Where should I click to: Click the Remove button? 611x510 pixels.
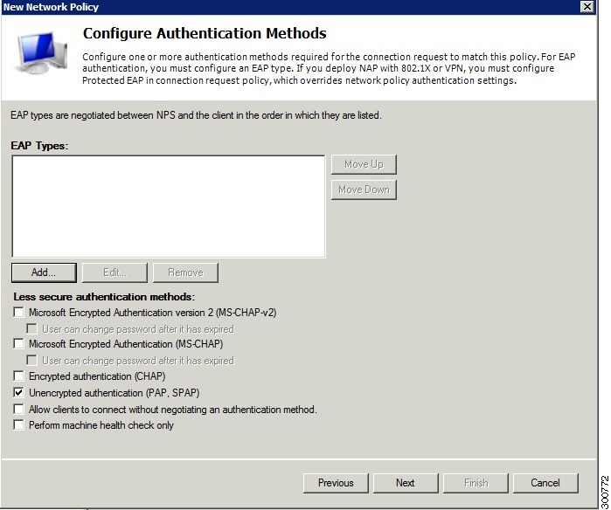(185, 272)
